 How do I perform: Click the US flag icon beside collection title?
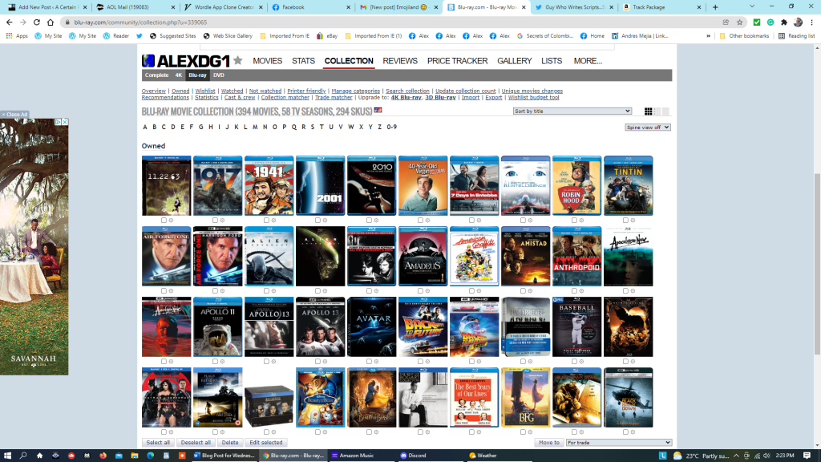pyautogui.click(x=378, y=111)
